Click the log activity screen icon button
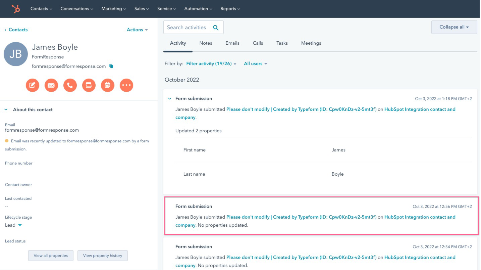This screenshot has height=270, width=481. [89, 85]
